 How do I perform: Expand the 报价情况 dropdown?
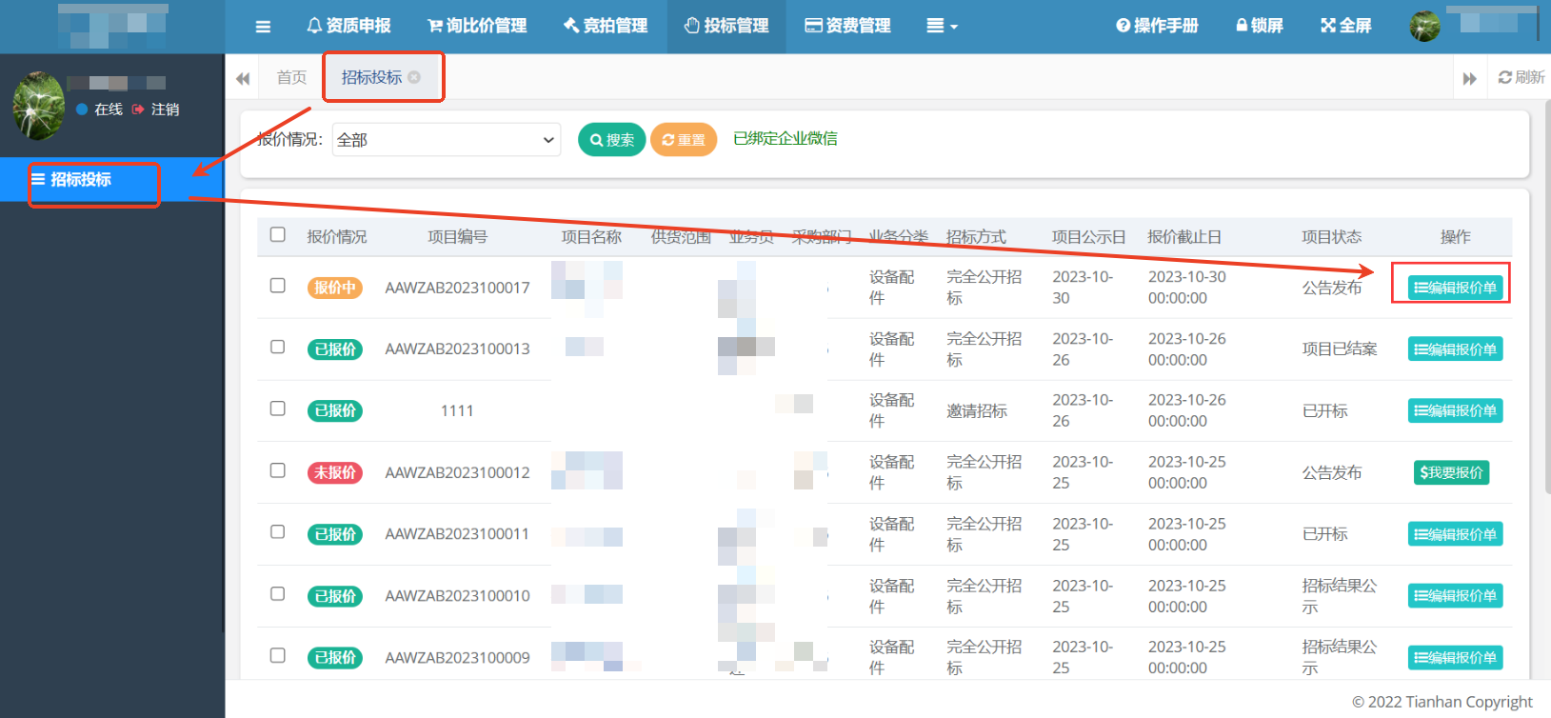click(446, 140)
